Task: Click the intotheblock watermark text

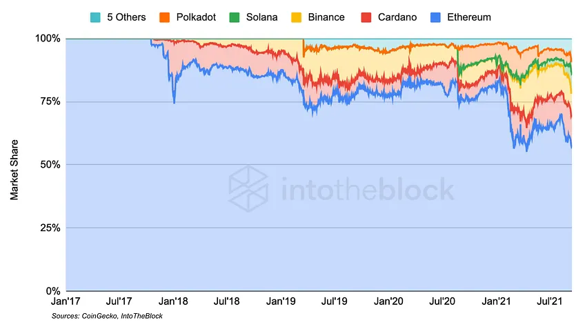Action: 368,190
